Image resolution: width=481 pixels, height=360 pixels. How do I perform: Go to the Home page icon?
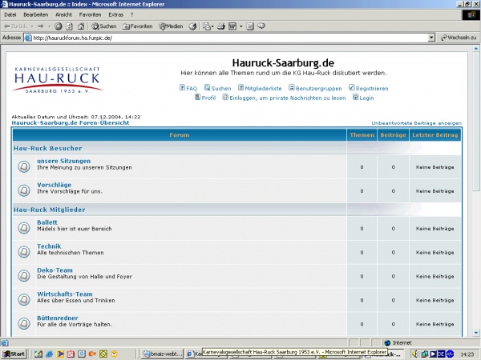tap(81, 26)
